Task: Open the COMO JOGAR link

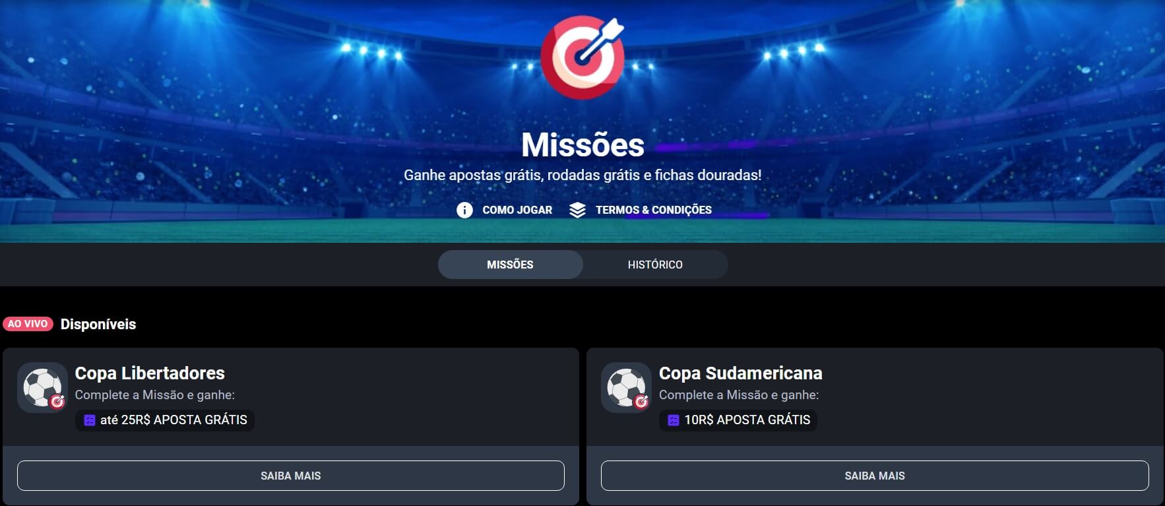Action: [517, 210]
